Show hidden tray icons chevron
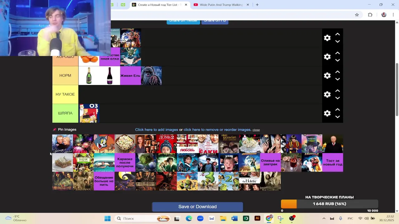The height and width of the screenshot is (224, 399). pos(324,218)
